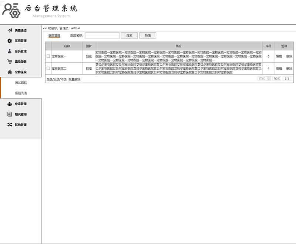
Task: Click the 宠物领养 shopping cart icon
Action: coord(10,62)
